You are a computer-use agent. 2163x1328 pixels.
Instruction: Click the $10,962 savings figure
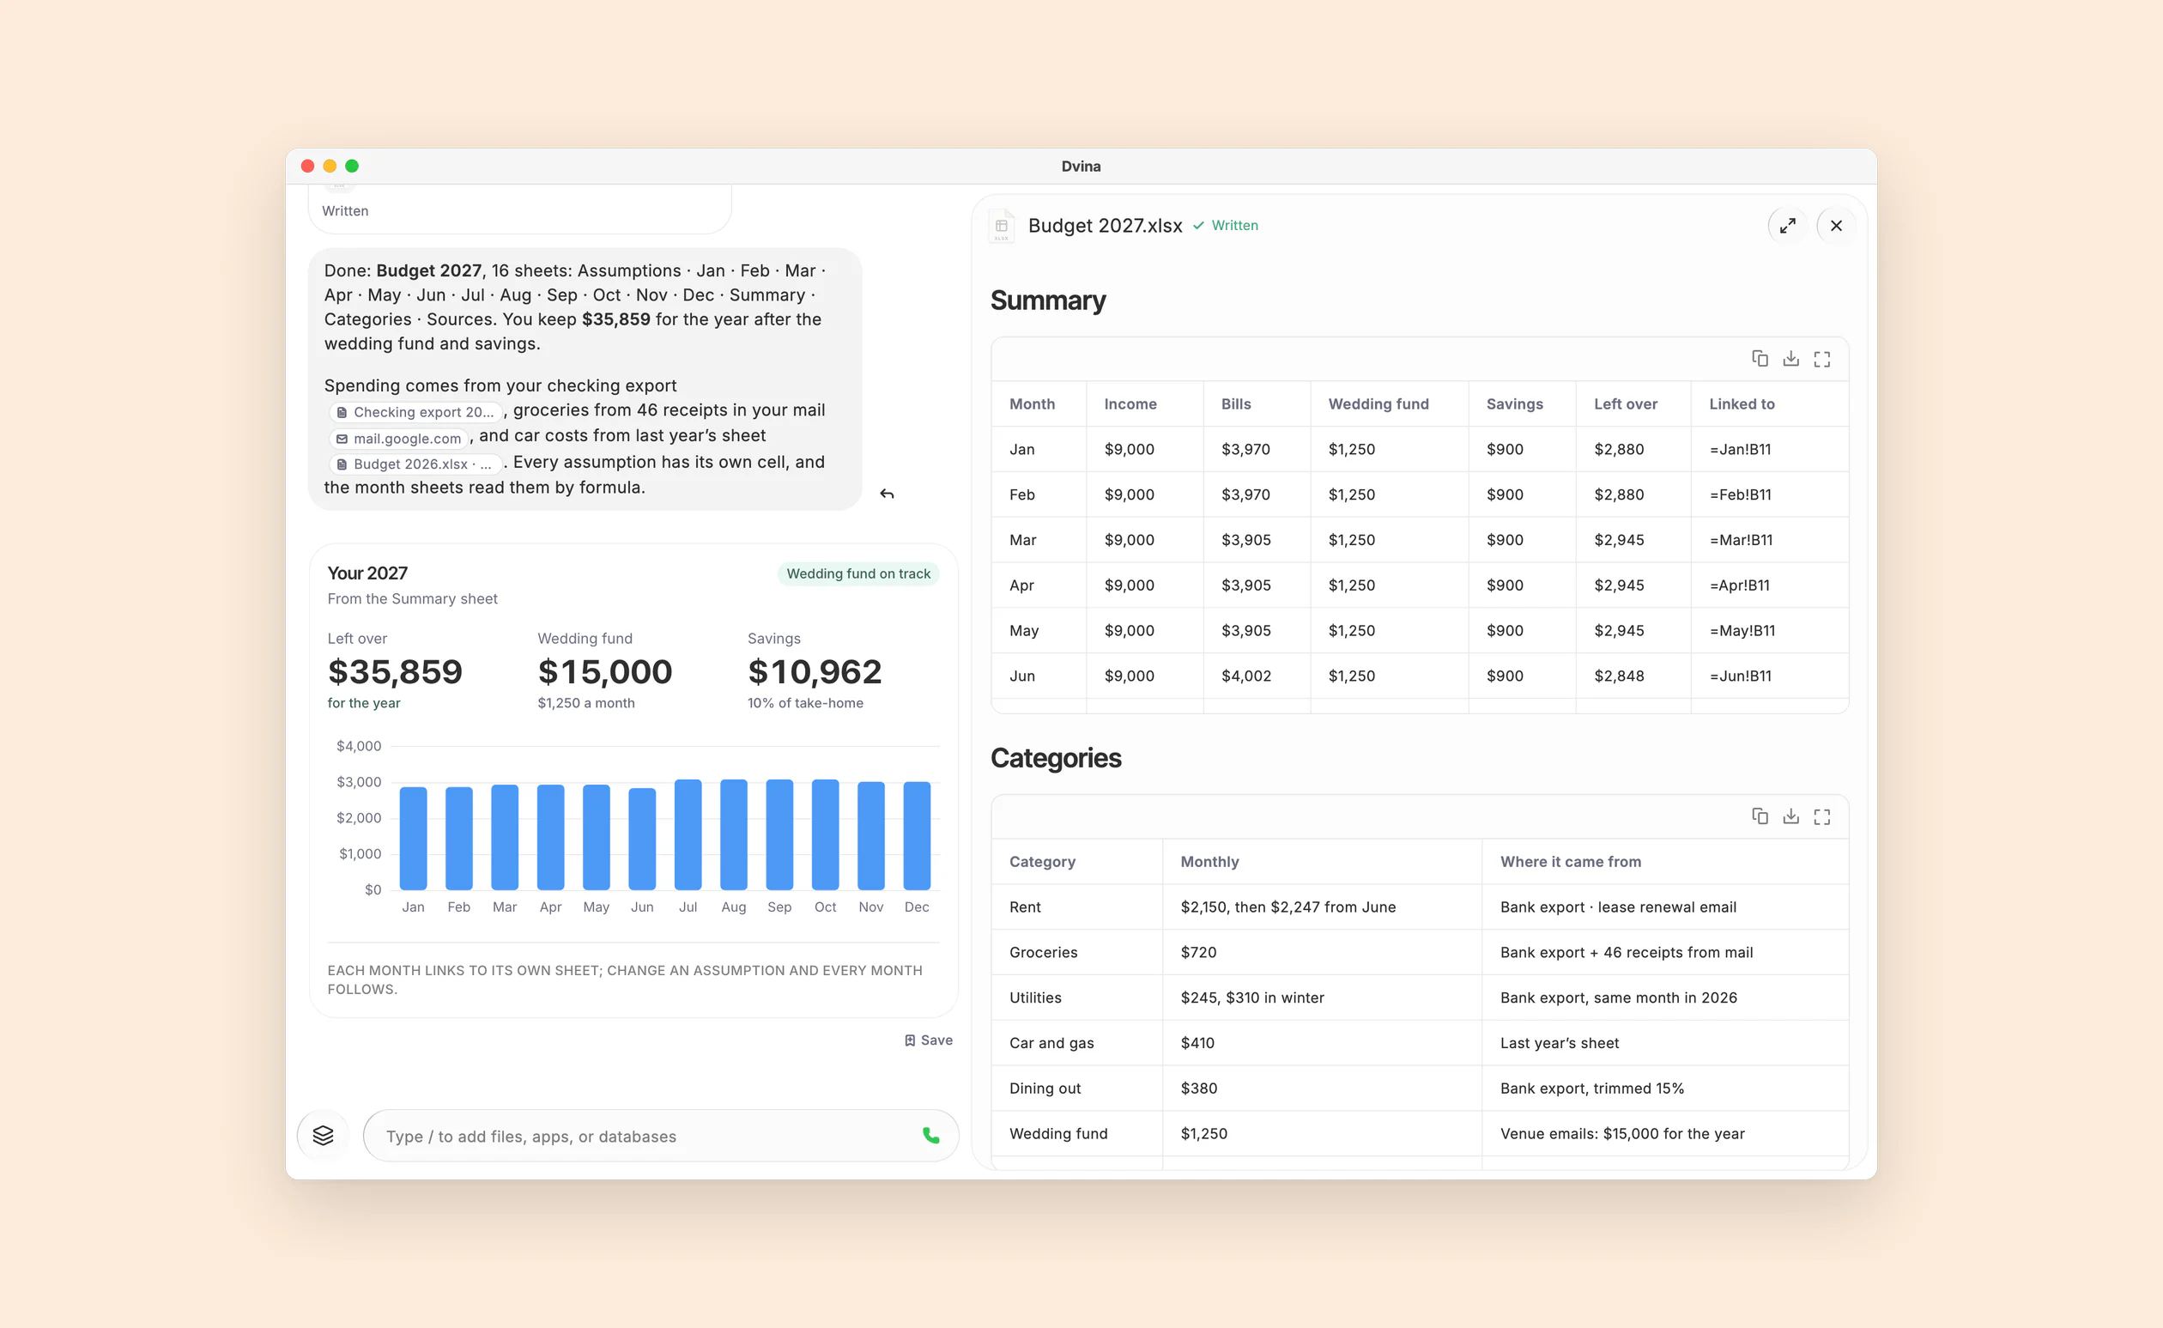(x=814, y=672)
